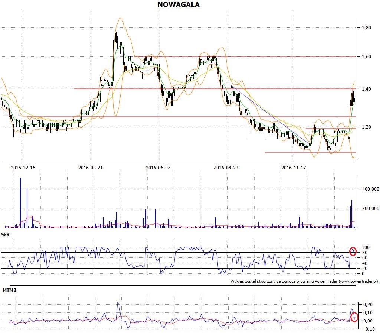
Task: Select the 2016-06-07 date axis label
Action: click(x=158, y=168)
